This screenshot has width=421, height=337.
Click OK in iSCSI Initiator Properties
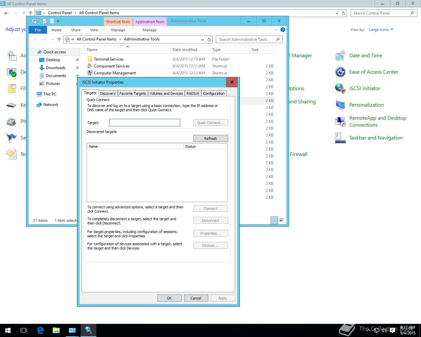pos(169,298)
